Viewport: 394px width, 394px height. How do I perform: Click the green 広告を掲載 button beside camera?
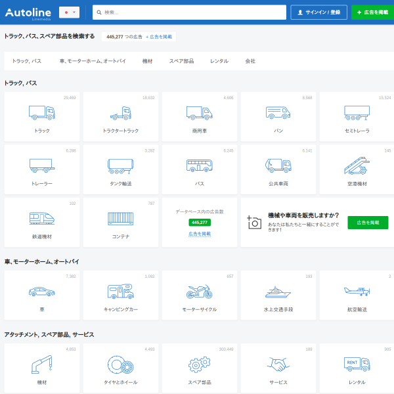(368, 223)
